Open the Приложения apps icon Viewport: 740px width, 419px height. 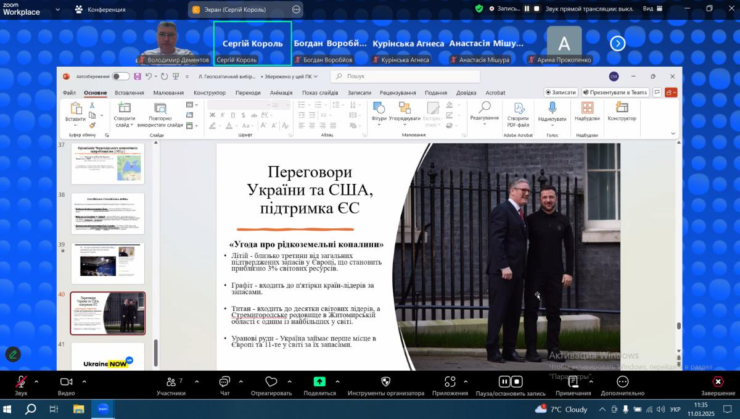click(x=450, y=382)
